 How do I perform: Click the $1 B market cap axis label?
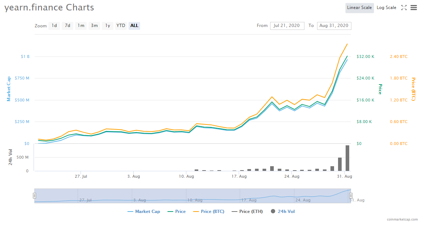coord(25,56)
